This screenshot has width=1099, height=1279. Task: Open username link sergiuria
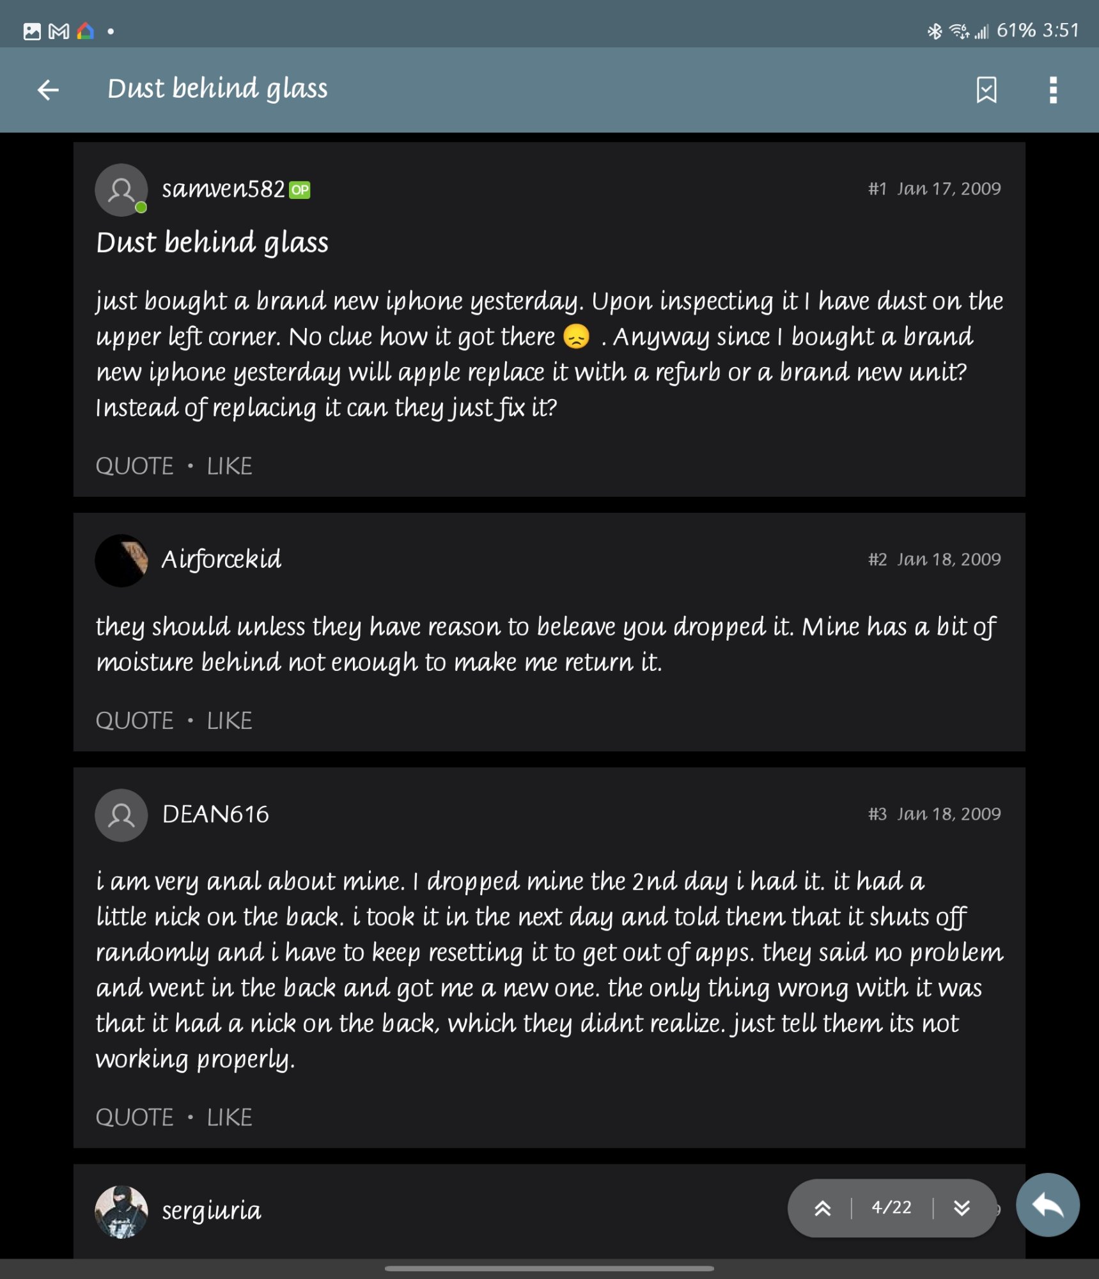coord(212,1211)
